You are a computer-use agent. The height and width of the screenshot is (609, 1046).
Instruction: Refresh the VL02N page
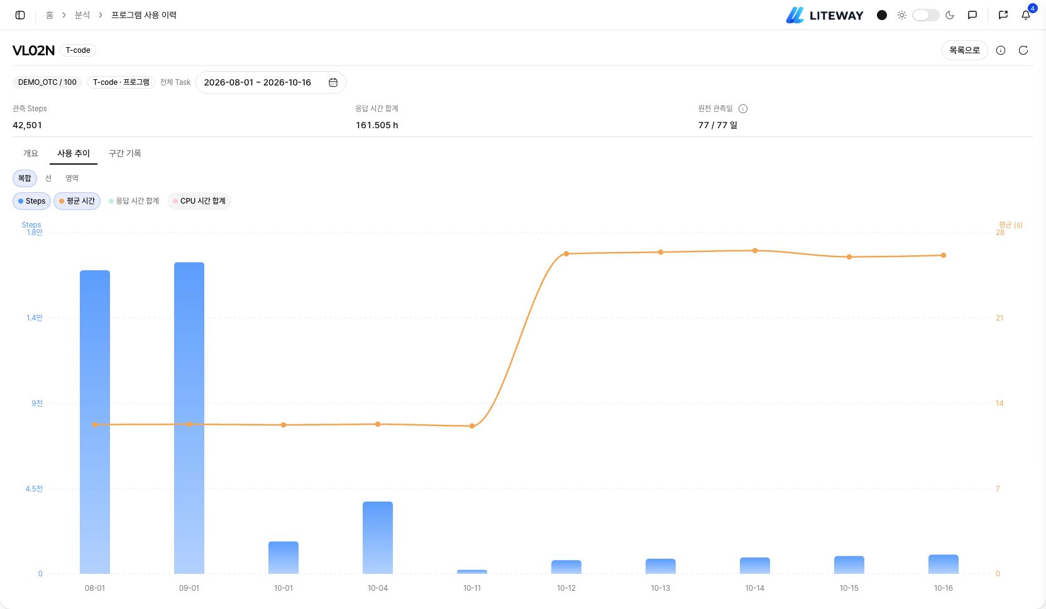click(1023, 50)
